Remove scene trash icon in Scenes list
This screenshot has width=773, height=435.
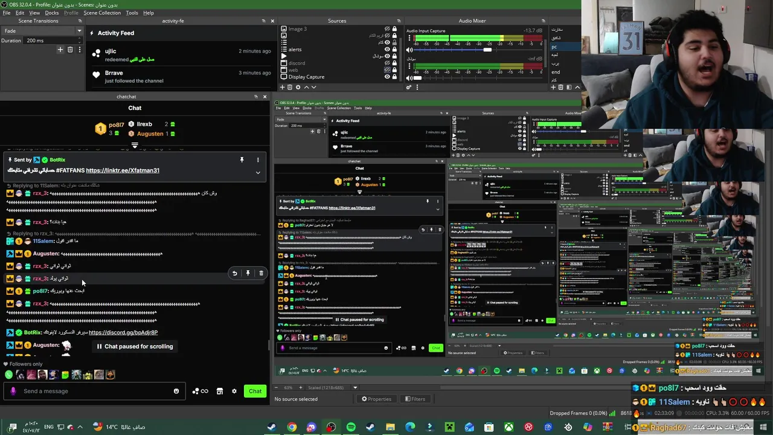tap(560, 87)
